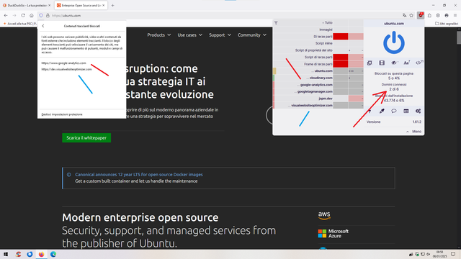Click 'Scarica il whitepaper' green button
Image resolution: width=461 pixels, height=259 pixels.
[86, 137]
